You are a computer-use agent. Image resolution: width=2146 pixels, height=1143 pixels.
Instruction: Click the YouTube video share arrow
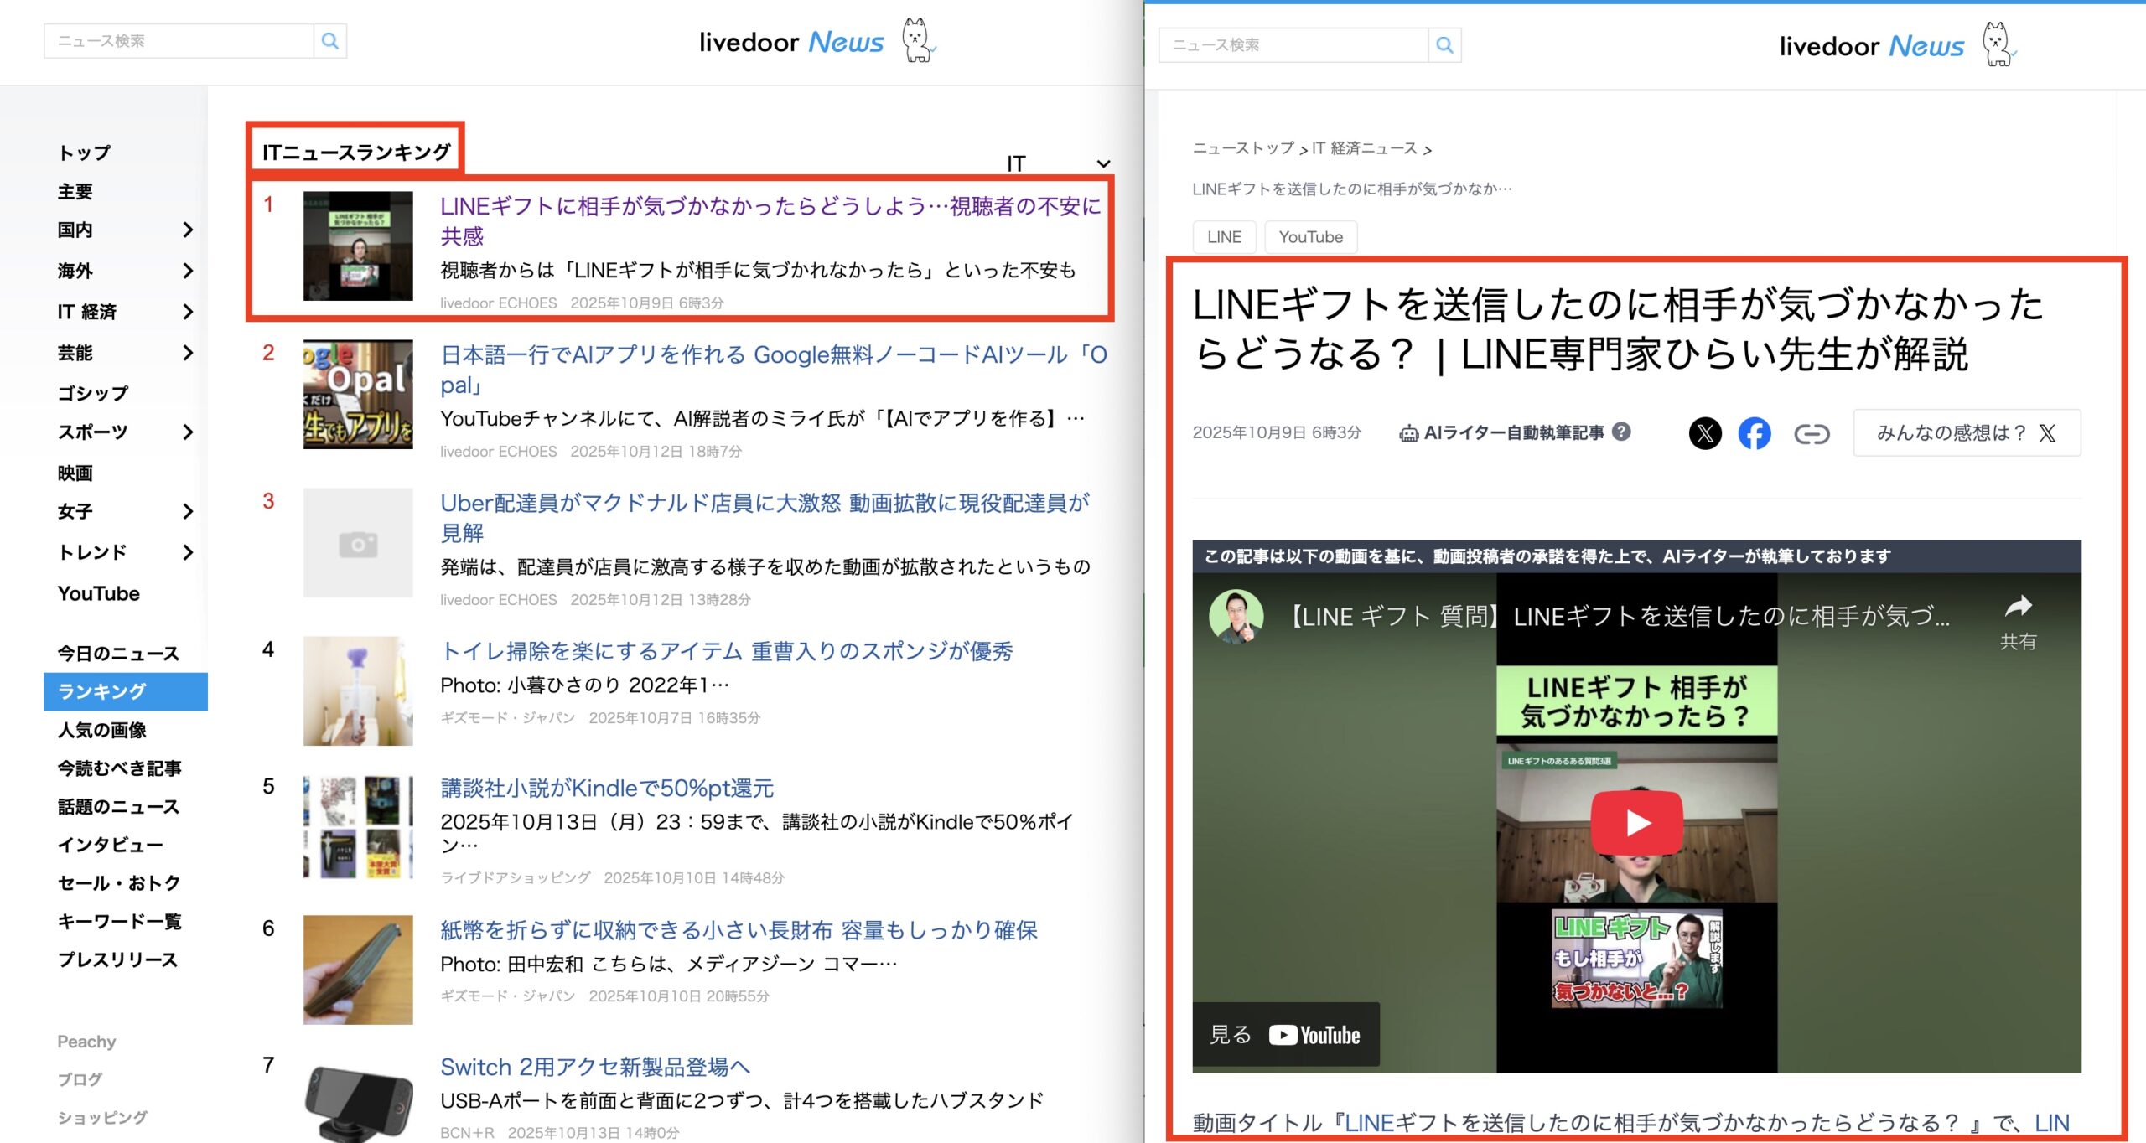(2018, 607)
